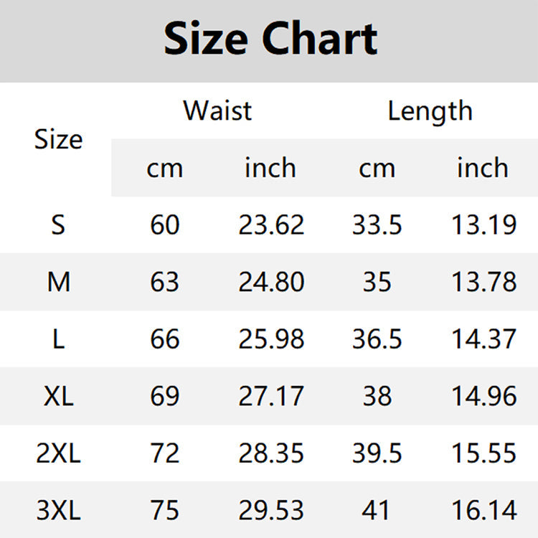Viewport: 538px width, 538px height.
Task: Click the cm subheader under Waist
Action: [x=165, y=168]
